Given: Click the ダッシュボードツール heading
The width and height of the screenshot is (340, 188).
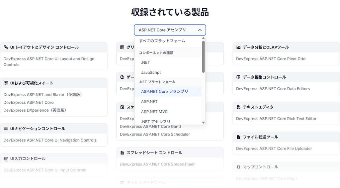Looking at the screenshot, I should (x=146, y=183).
